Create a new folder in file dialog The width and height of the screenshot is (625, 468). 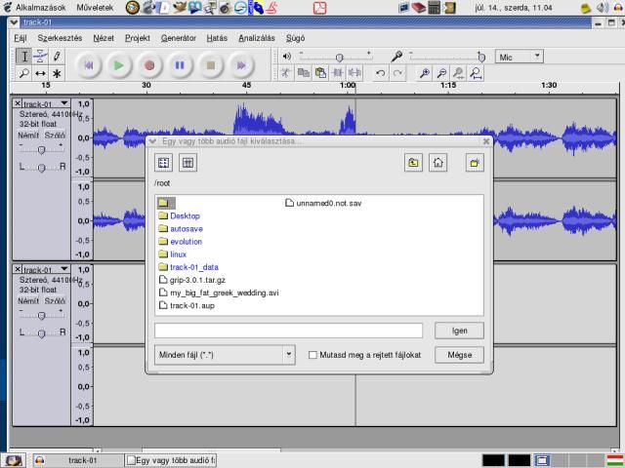(x=475, y=163)
